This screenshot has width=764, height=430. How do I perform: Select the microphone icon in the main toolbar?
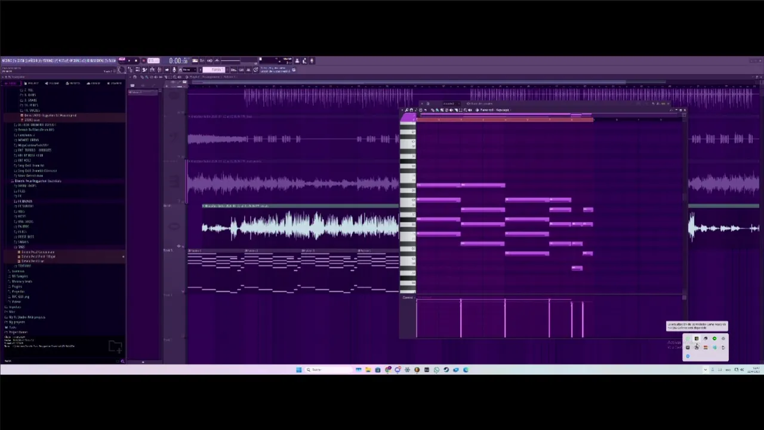coord(174,69)
